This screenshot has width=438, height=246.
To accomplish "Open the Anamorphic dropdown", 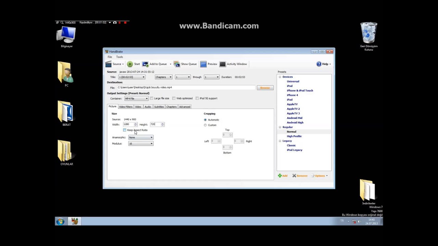I will click(x=141, y=137).
